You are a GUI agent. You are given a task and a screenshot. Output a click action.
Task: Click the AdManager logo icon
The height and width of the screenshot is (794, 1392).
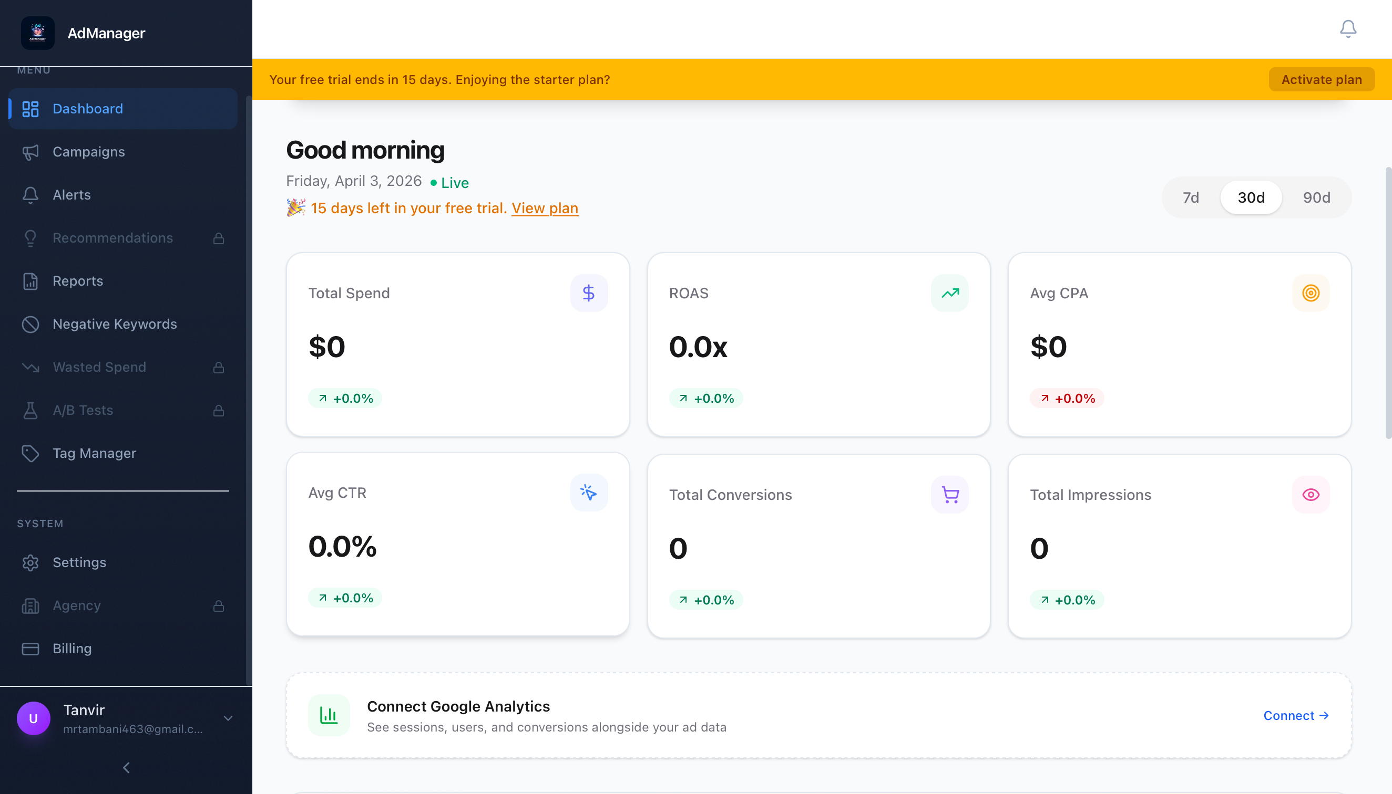click(38, 33)
